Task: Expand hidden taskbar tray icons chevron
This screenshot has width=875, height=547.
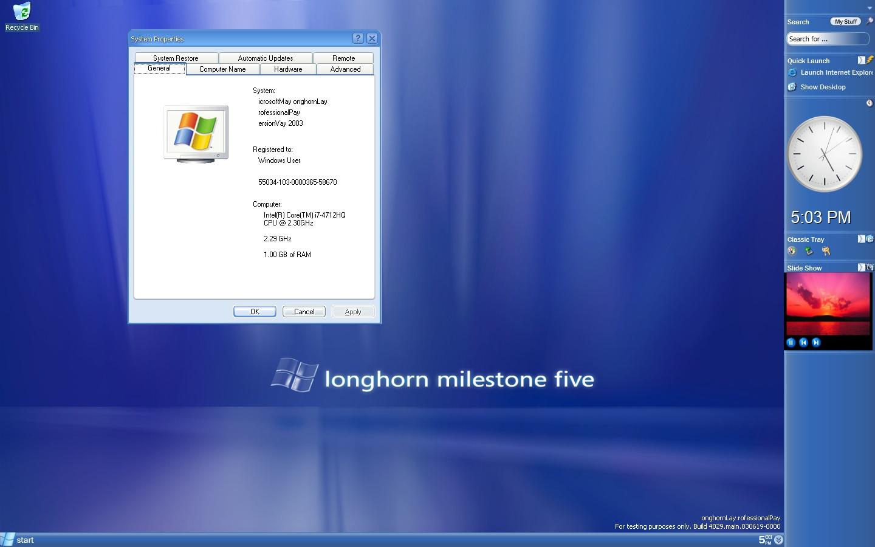Action: click(x=779, y=540)
